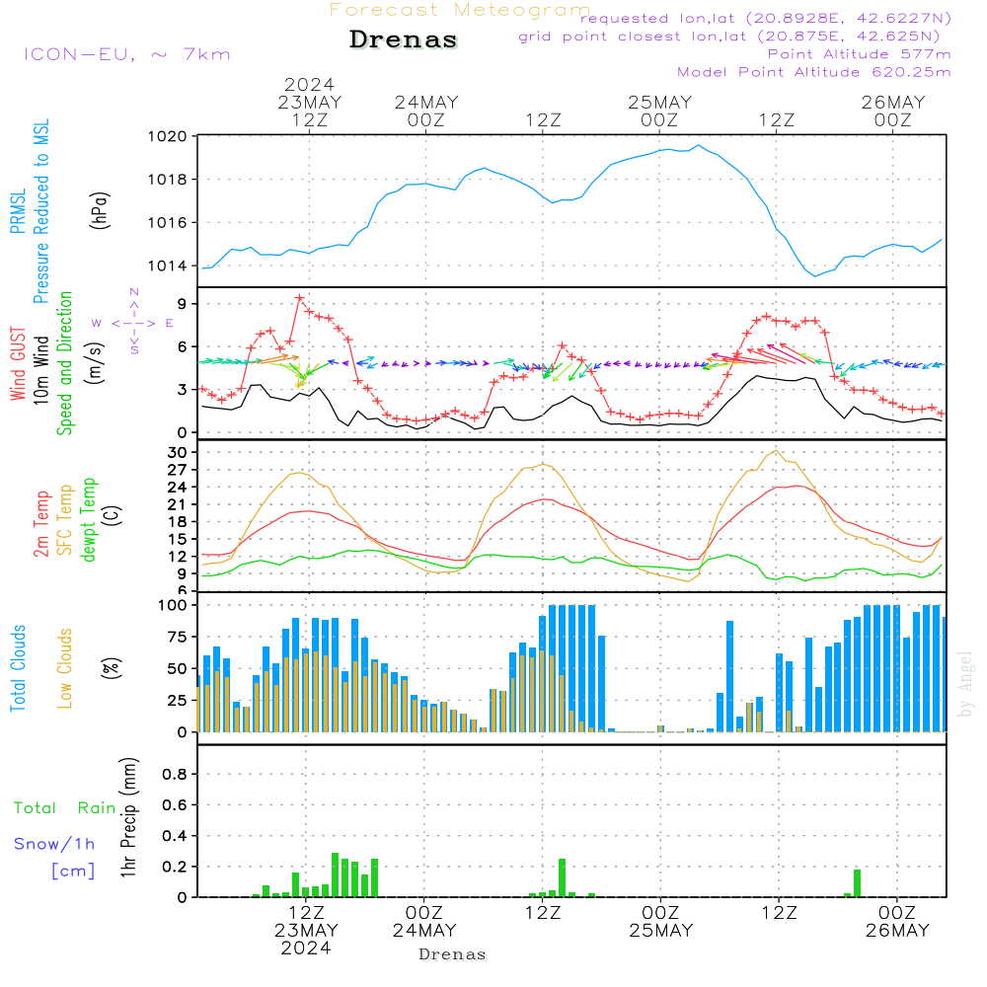
Task: Select the 2m Temp legend label
Action: pyautogui.click(x=41, y=521)
